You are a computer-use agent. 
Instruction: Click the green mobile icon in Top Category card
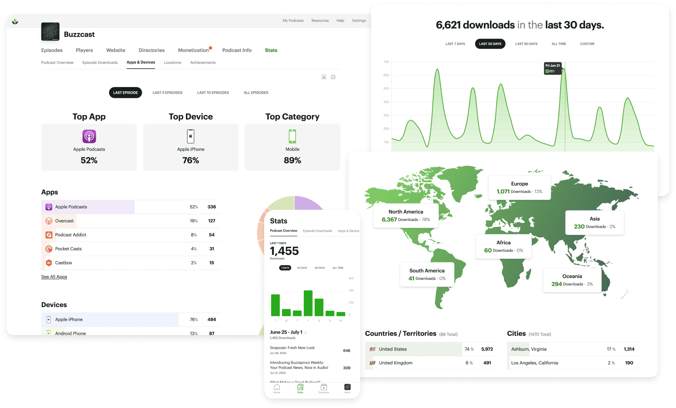click(292, 136)
